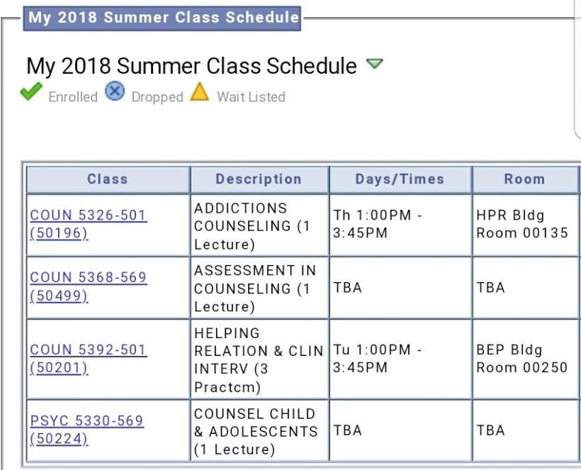Click the Days/Times column header

click(400, 179)
